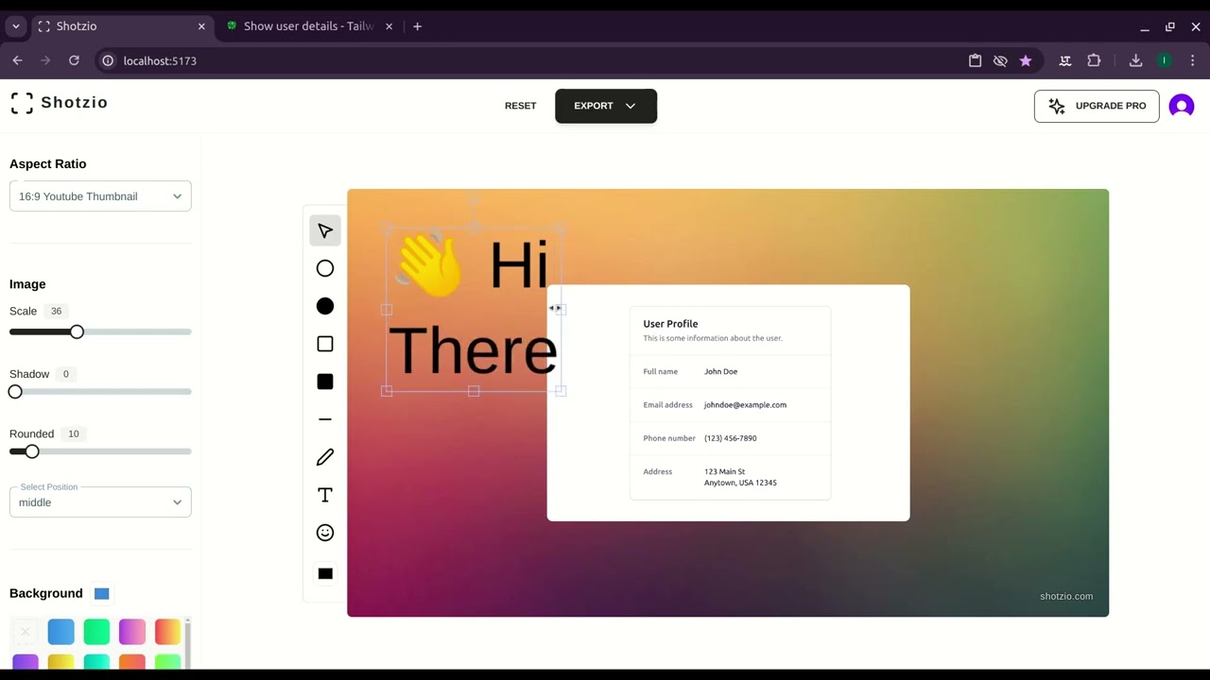
Task: Select the Hi There text object
Action: point(474,310)
